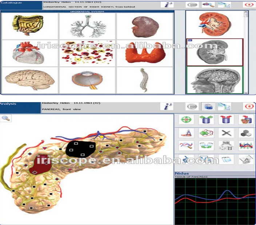This screenshot has height=225, width=256.
Task: Click the green arrow into organ outline icon
Action: tap(207, 133)
